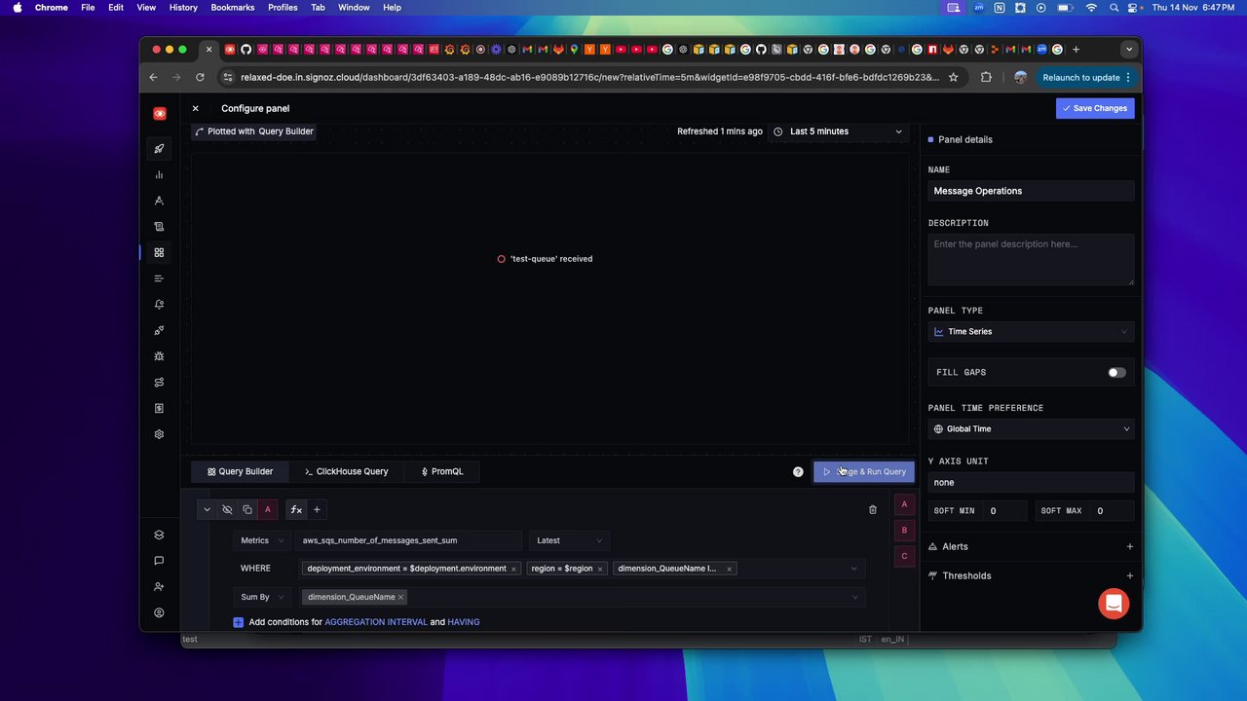
Task: Open the browser extensions puzzle icon
Action: pos(986,77)
